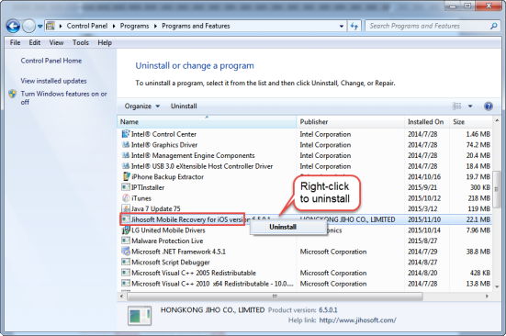Open the Help menu
Image resolution: width=506 pixels, height=336 pixels.
pyautogui.click(x=105, y=42)
